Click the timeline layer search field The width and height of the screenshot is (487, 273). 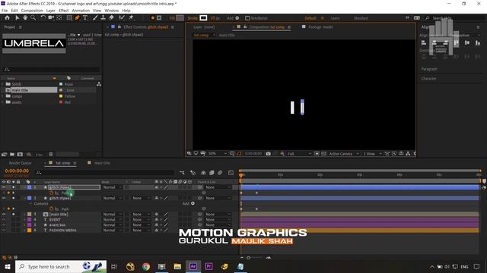point(106,172)
